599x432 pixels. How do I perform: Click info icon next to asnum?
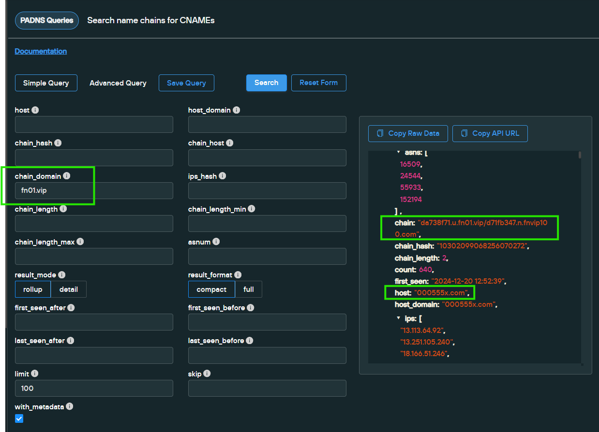(216, 242)
